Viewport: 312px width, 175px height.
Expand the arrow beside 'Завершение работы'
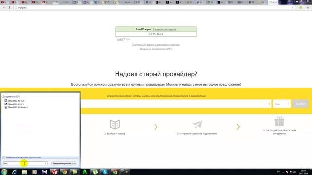74,163
